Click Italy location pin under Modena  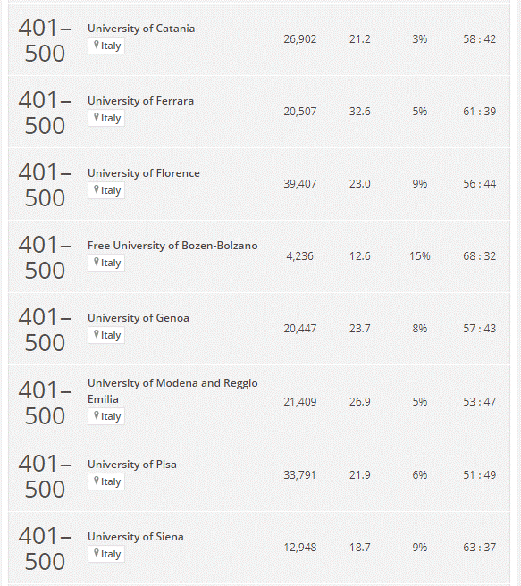97,416
